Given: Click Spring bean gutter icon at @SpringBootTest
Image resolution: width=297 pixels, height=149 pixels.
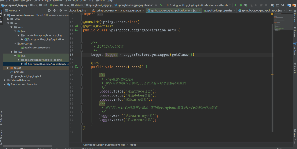Looking at the screenshot, I should click(76, 26).
